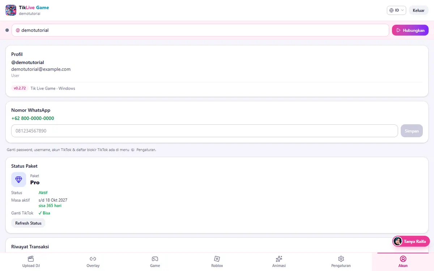Focus the demotutorial TikTok username field
The width and height of the screenshot is (434, 271).
tap(200, 30)
